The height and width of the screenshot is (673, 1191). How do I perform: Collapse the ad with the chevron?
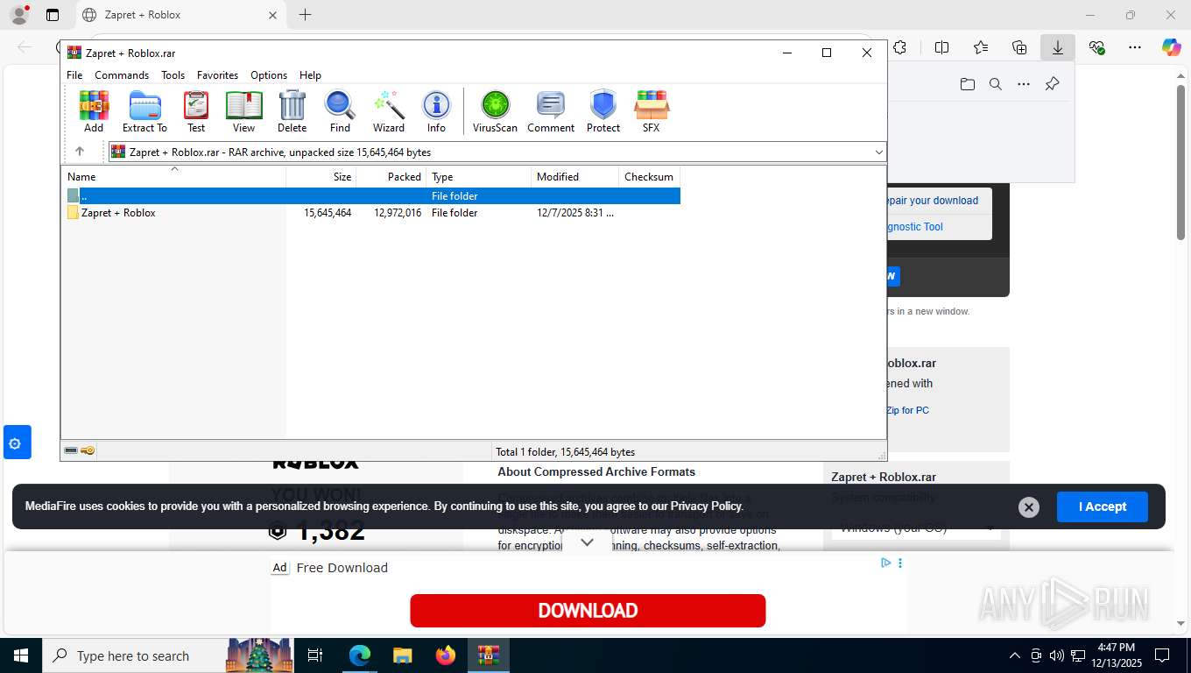(x=588, y=542)
